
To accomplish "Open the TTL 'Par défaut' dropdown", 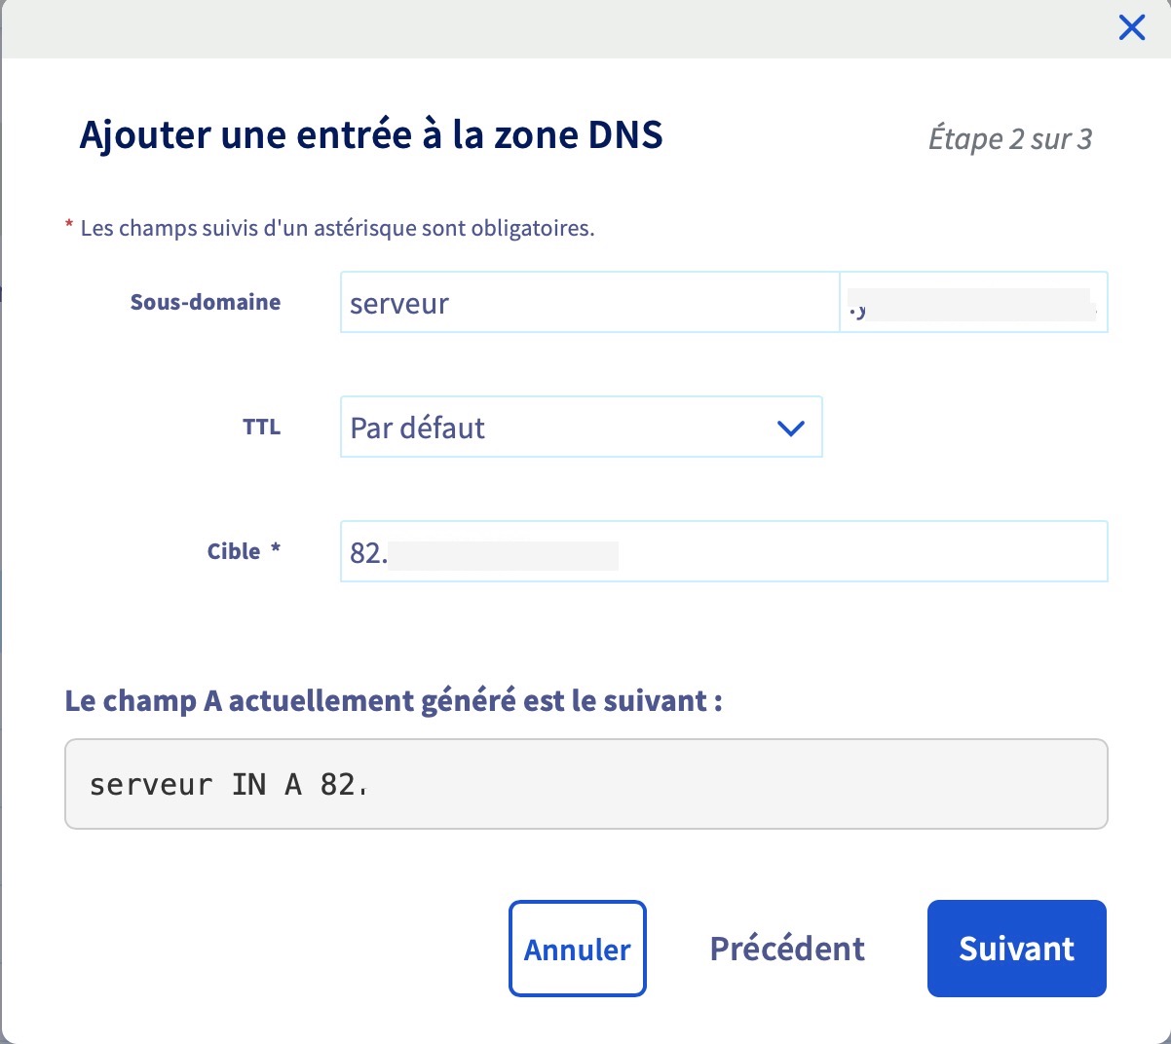I will (x=580, y=428).
